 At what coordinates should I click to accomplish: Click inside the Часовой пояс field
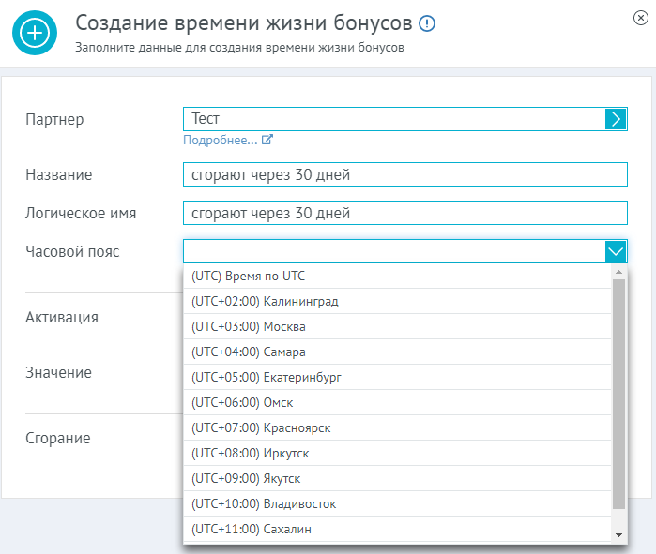click(394, 251)
